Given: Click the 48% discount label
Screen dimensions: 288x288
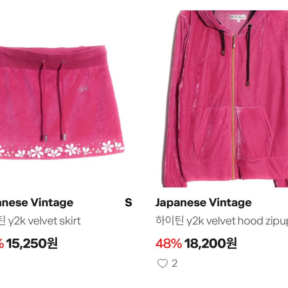Looking at the screenshot, I should [168, 243].
